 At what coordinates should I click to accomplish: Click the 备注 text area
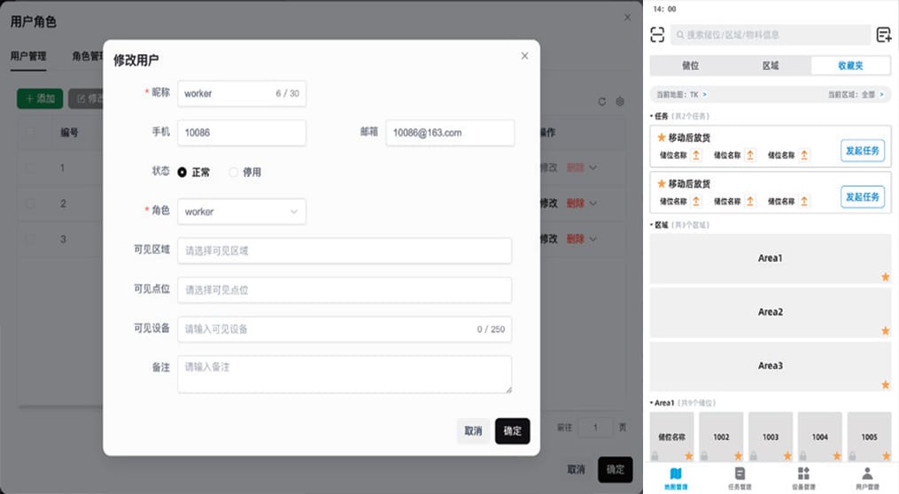pyautogui.click(x=344, y=374)
